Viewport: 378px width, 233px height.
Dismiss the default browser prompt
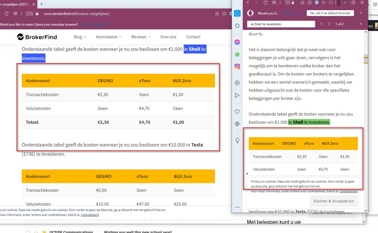[x=361, y=13]
